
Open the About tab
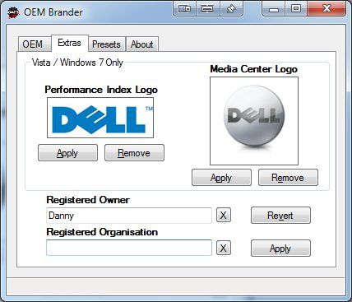pos(142,44)
